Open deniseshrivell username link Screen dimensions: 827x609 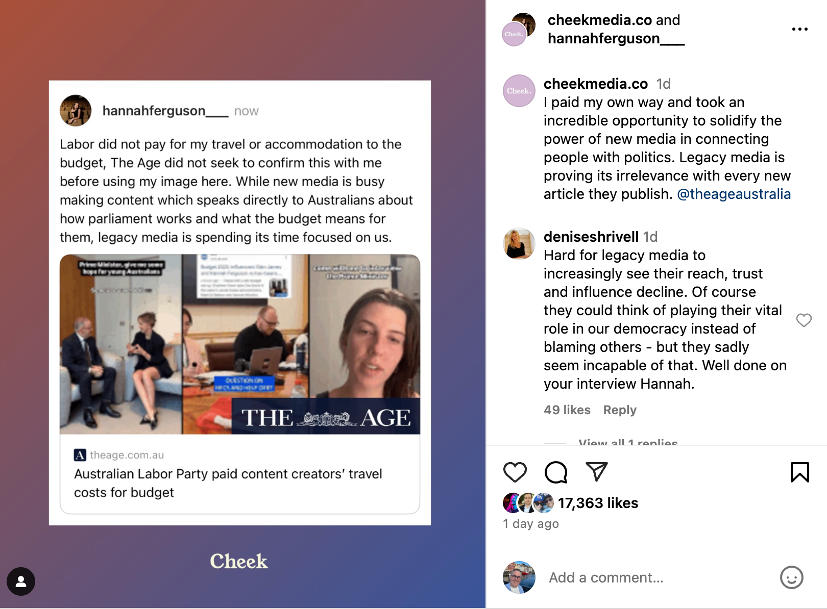tap(591, 237)
